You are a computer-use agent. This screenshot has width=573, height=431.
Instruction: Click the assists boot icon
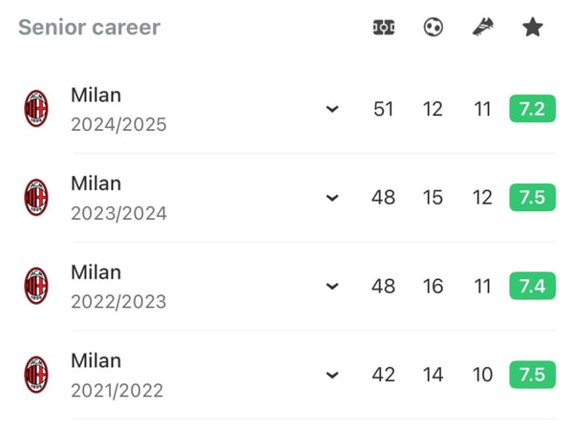(x=483, y=28)
